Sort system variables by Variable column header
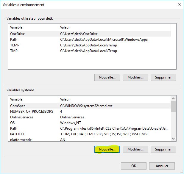Screen dimensions: 184x174 pos(33,99)
